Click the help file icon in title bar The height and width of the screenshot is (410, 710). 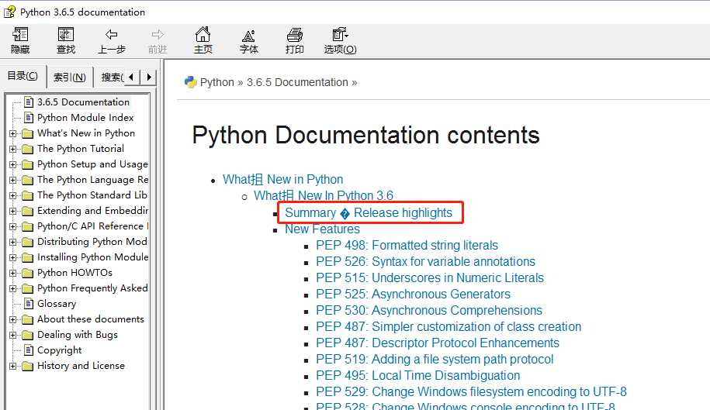click(x=9, y=12)
